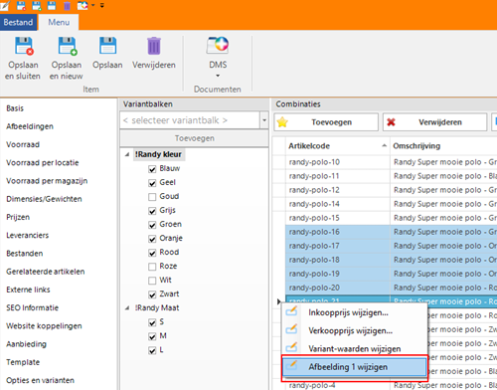
Task: Click quick-access save and close icon
Action: coord(21,5)
